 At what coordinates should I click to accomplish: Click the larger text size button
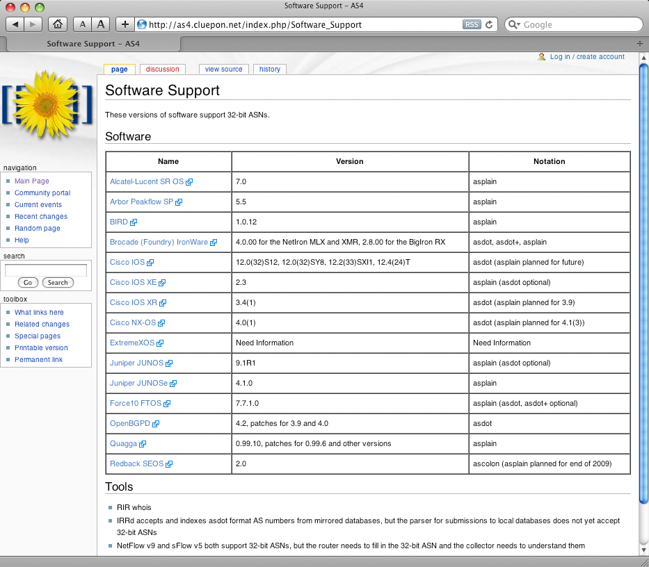pyautogui.click(x=102, y=24)
